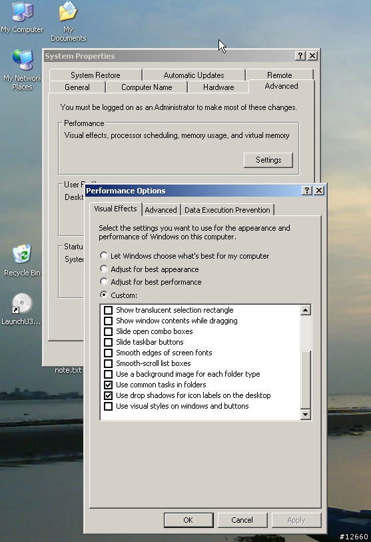
Task: Check Slide open combo boxes
Action: [x=108, y=331]
